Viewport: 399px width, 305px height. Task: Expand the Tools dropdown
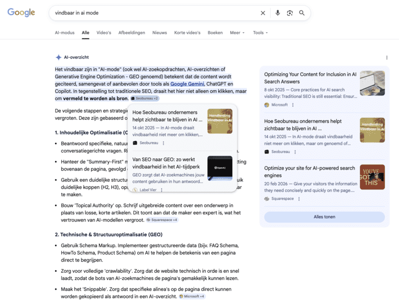[x=260, y=33]
